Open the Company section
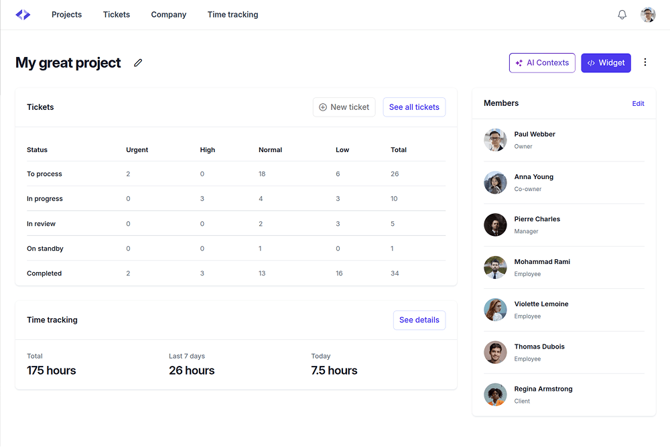 tap(169, 15)
